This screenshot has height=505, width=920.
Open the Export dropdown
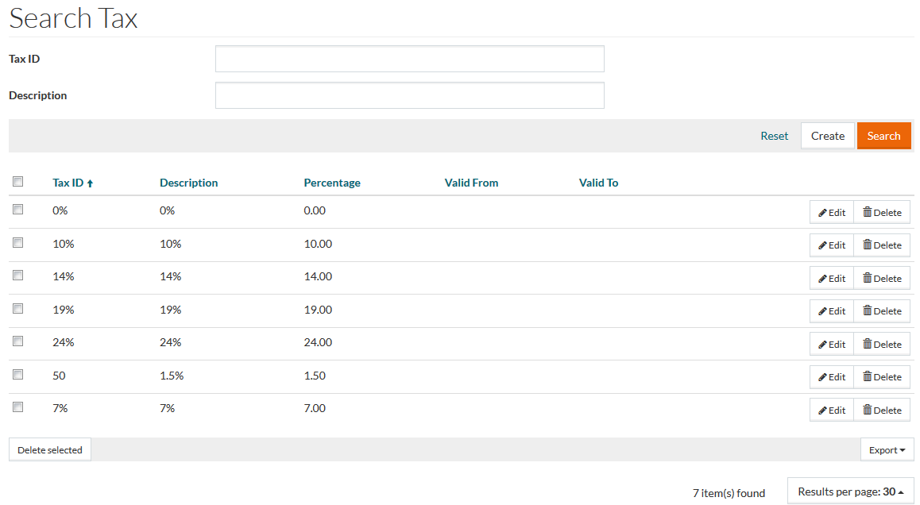point(887,450)
